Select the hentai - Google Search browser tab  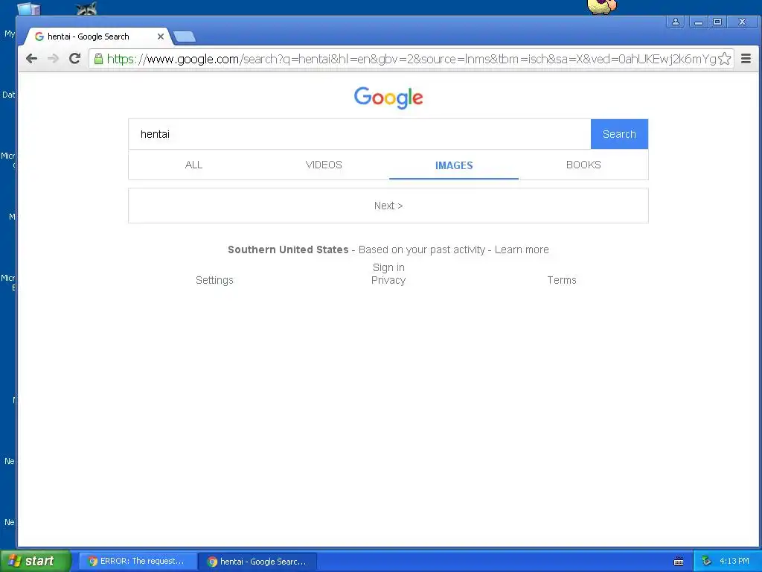pos(97,36)
